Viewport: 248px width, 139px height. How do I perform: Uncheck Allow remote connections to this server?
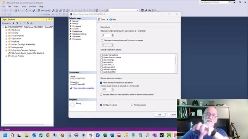[101, 83]
